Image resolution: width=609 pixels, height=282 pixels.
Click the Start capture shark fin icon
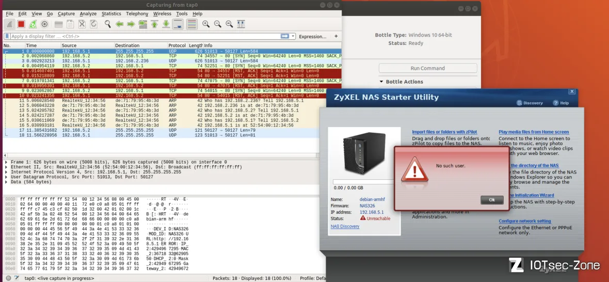10,24
